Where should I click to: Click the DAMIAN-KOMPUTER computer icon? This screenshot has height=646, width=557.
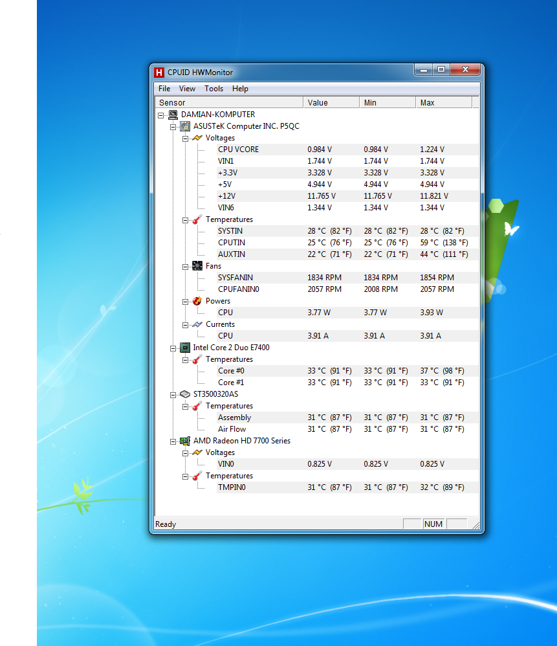[173, 115]
